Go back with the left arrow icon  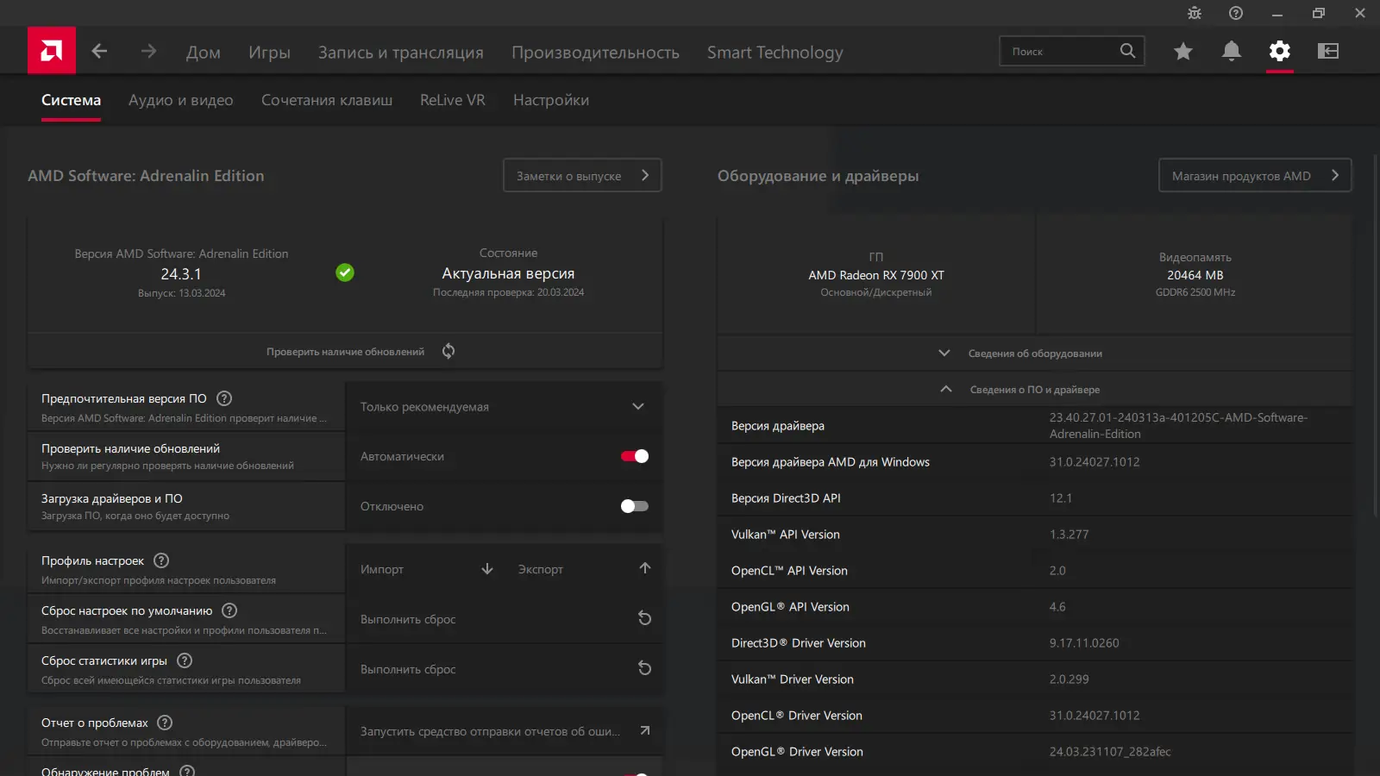pyautogui.click(x=99, y=52)
